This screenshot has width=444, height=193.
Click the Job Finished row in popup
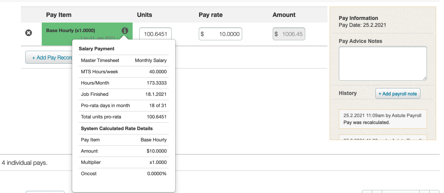click(124, 94)
